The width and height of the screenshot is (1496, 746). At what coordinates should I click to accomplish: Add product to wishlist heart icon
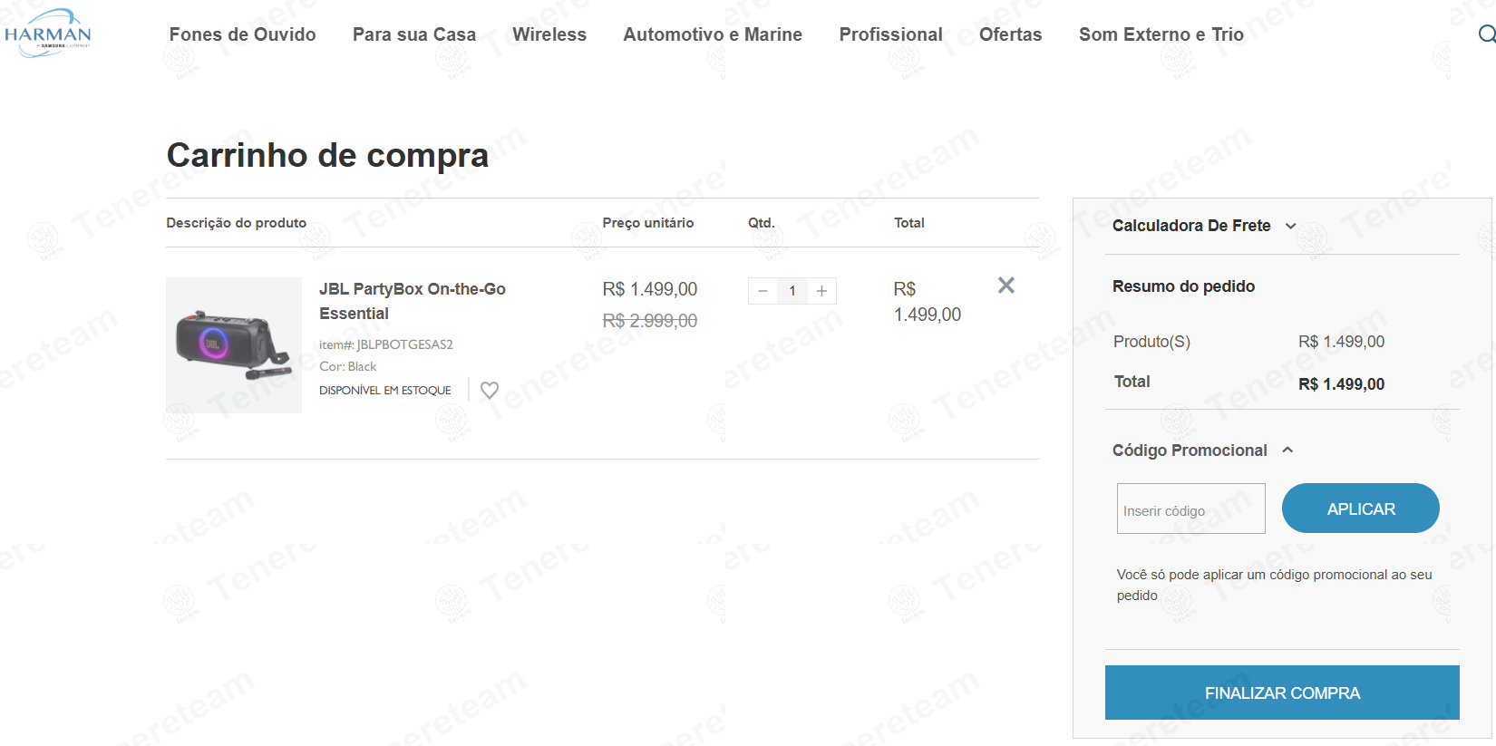490,391
